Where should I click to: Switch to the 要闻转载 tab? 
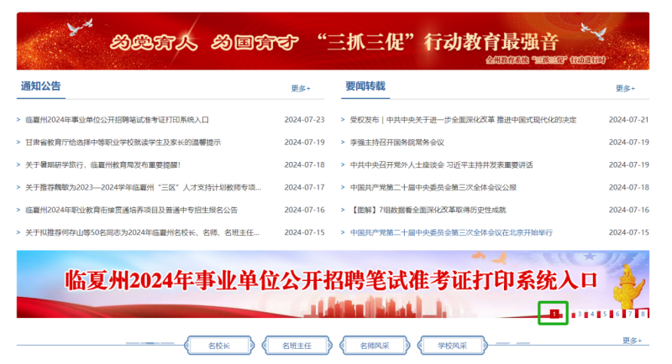coord(365,86)
